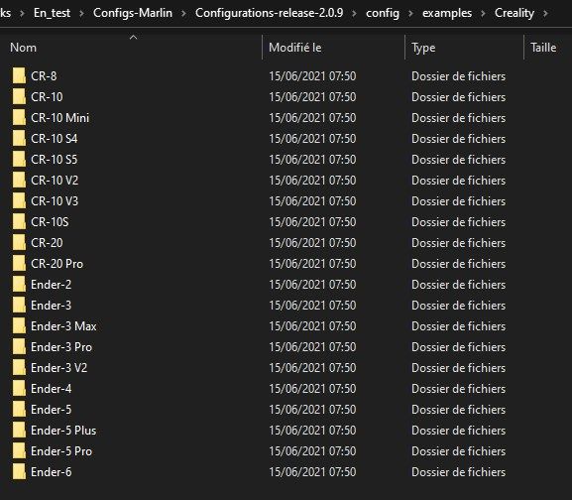Click the folder name CR-10 Mini

(59, 118)
